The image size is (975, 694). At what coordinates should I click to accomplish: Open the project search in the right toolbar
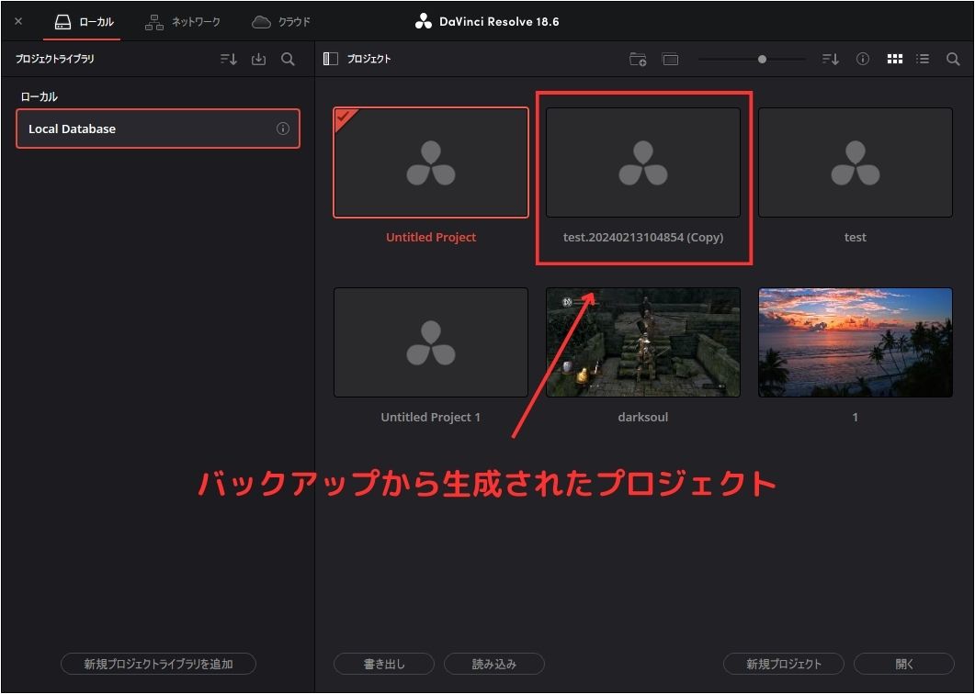click(952, 59)
